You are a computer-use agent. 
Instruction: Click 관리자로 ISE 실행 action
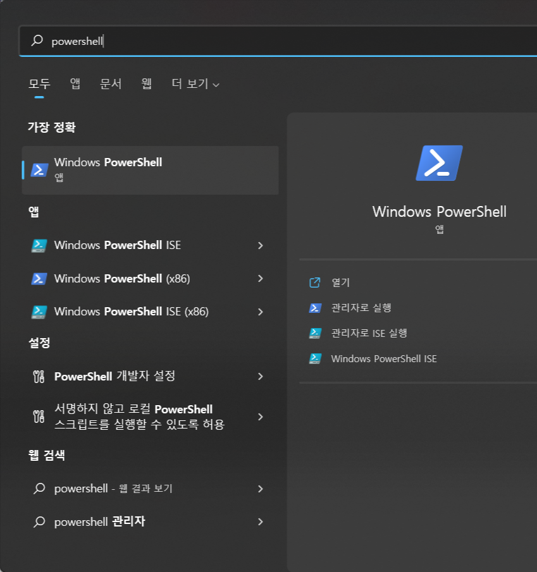pos(369,333)
